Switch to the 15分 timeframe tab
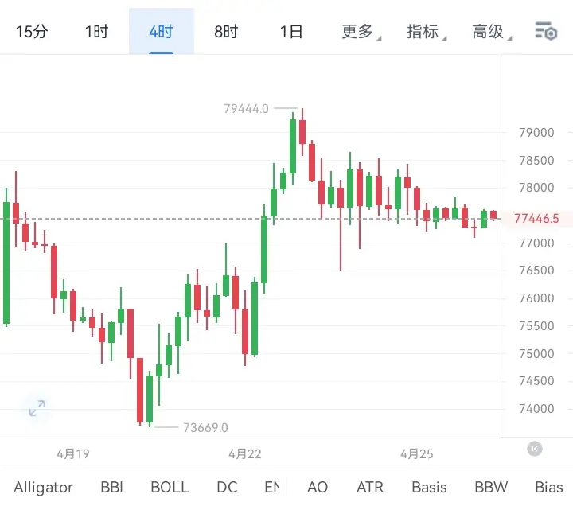This screenshot has height=506, width=573. click(32, 32)
